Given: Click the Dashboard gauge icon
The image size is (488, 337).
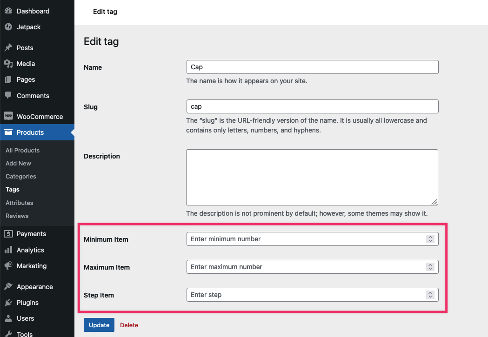Looking at the screenshot, I should [8, 11].
